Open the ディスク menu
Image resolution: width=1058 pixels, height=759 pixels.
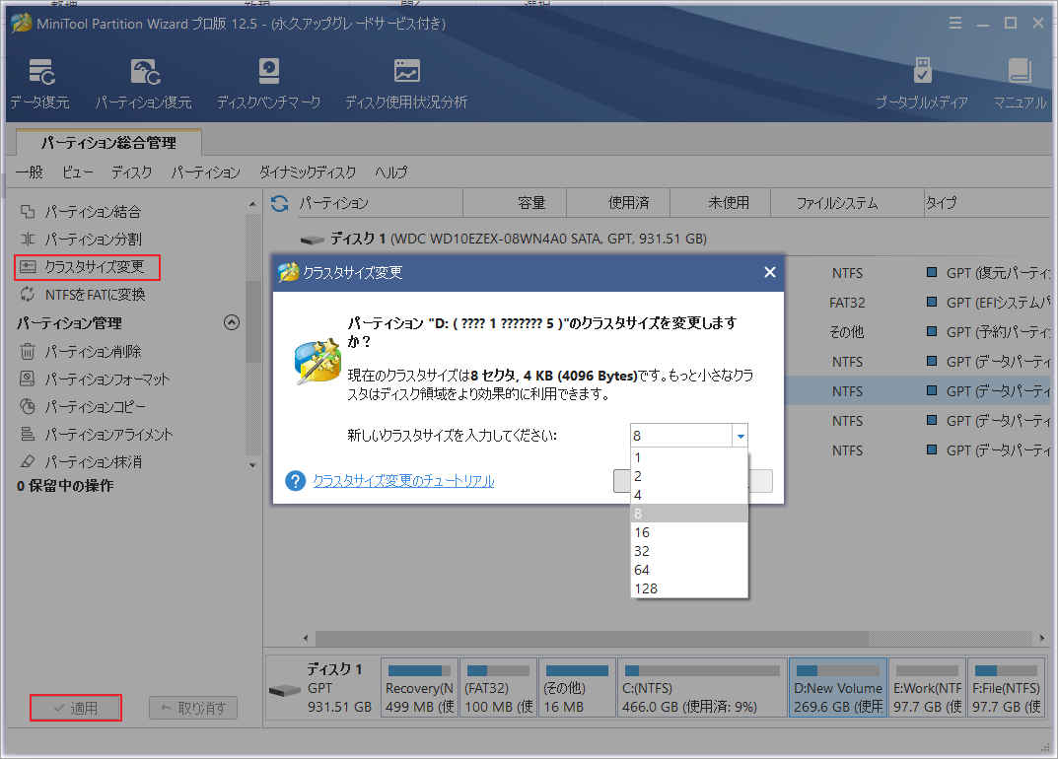point(131,172)
